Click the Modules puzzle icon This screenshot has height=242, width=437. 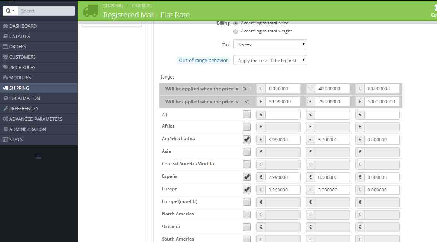coord(5,77)
